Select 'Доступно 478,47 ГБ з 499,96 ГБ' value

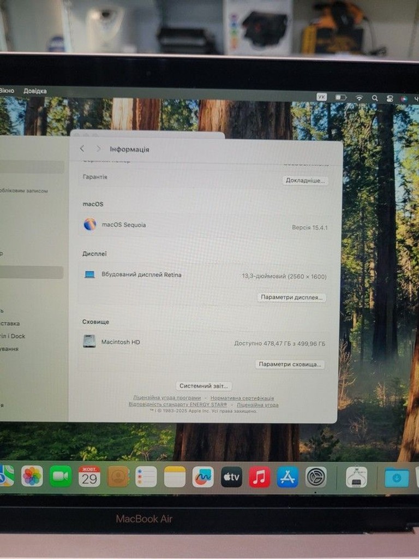tap(280, 344)
